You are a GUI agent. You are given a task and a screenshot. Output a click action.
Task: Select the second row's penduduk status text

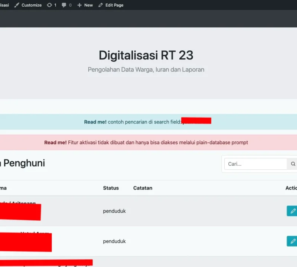tap(114, 241)
